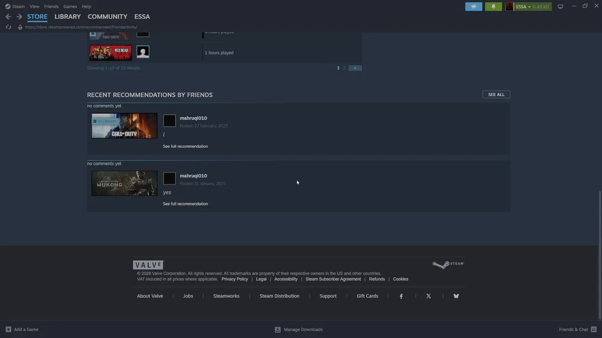Click the Steam logo in footer
The height and width of the screenshot is (338, 602).
click(x=448, y=264)
